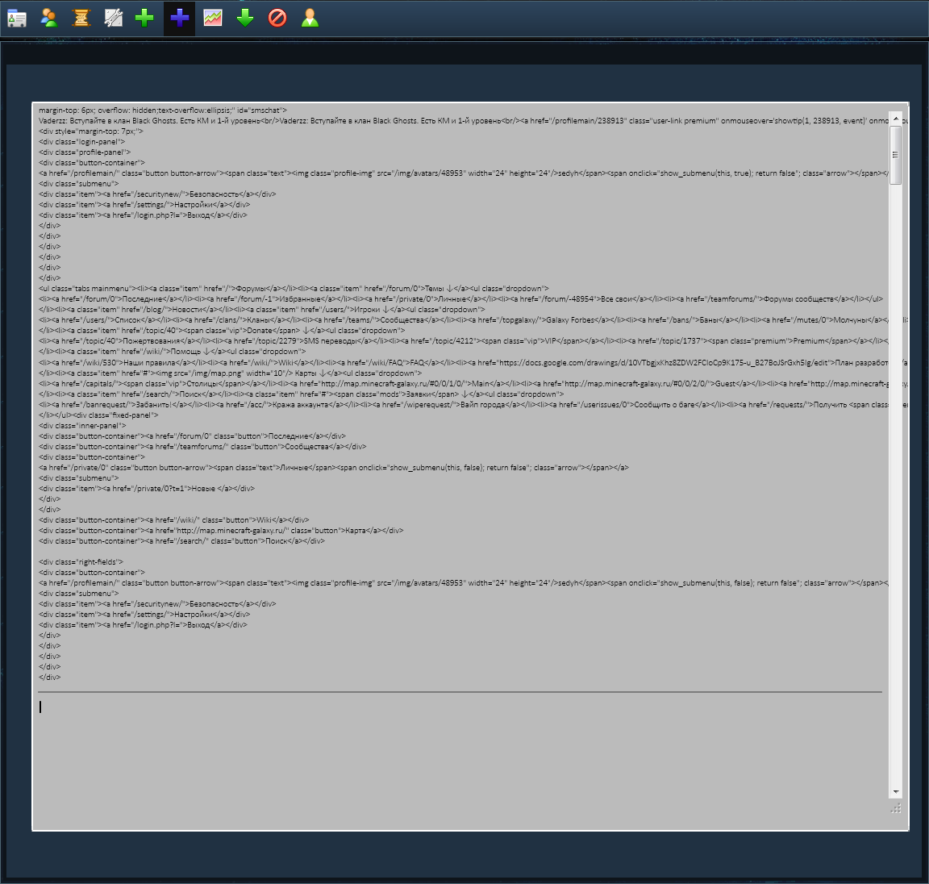Screen dimensions: 929x884
Task: Click the blue plus icon
Action: (x=180, y=18)
